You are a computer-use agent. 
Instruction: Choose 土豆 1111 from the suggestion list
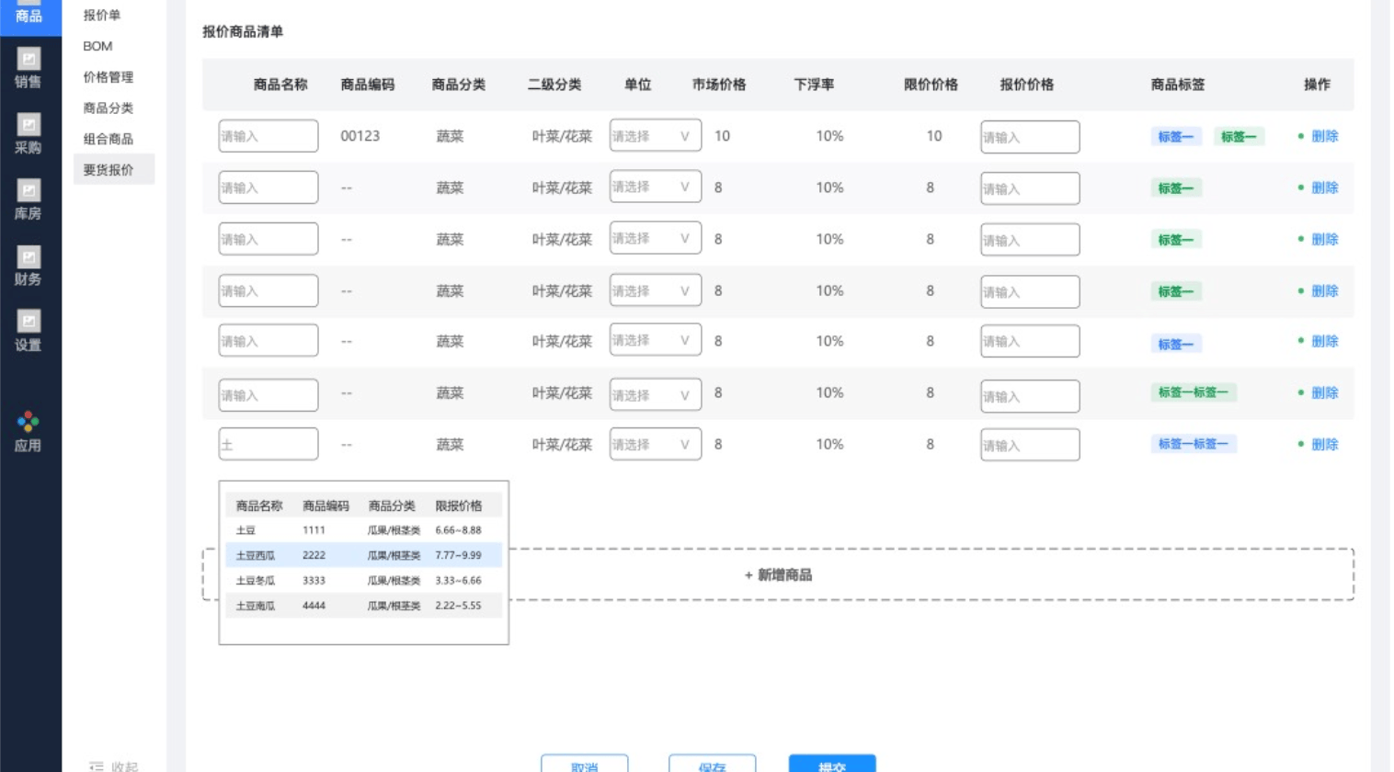click(x=364, y=530)
